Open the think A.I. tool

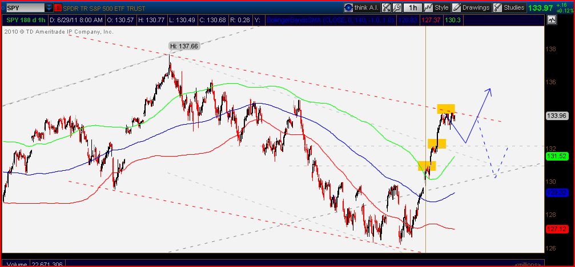pyautogui.click(x=361, y=7)
